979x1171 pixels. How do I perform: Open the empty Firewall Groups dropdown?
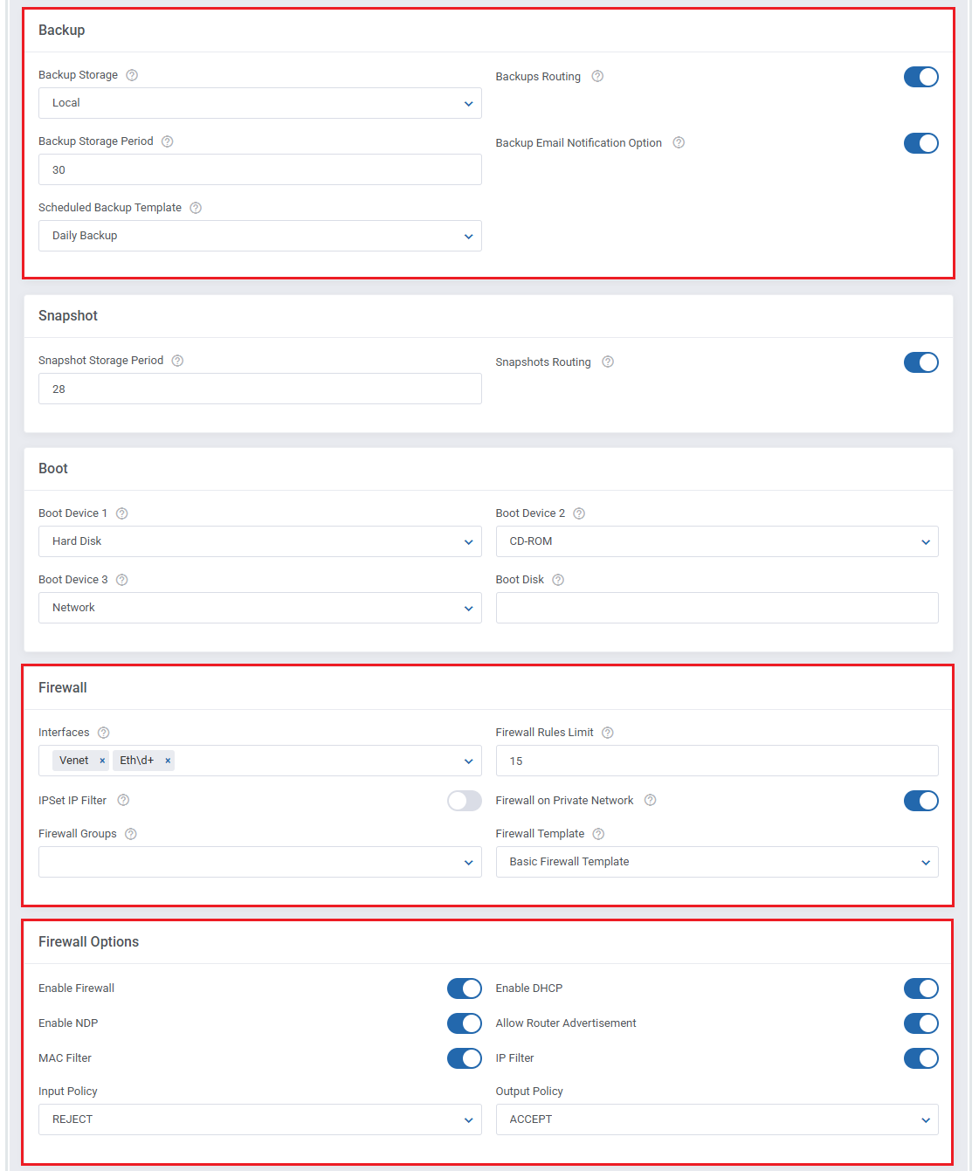coord(259,862)
